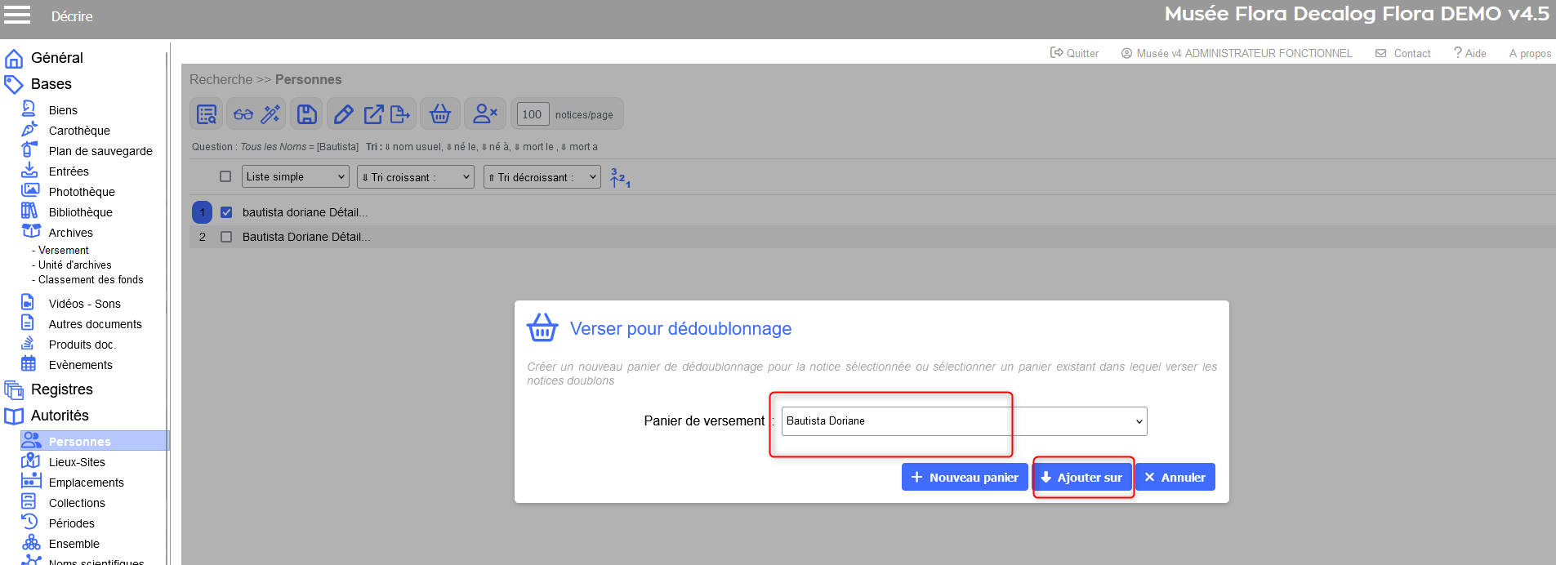This screenshot has height=565, width=1556.
Task: Click the pencil edit icon
Action: point(344,114)
